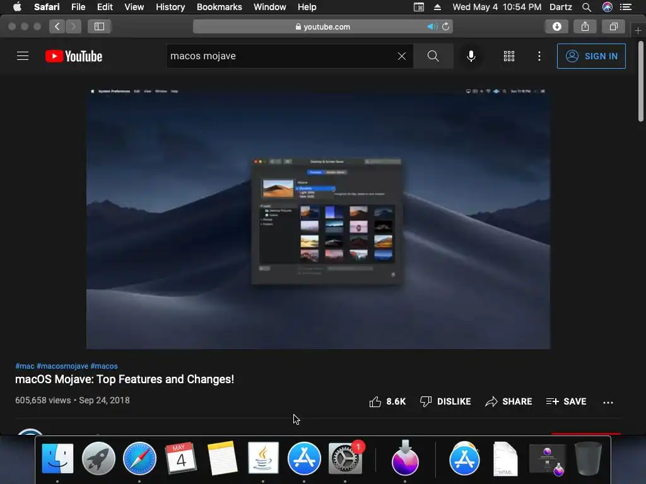Open the Help menu

click(x=307, y=7)
